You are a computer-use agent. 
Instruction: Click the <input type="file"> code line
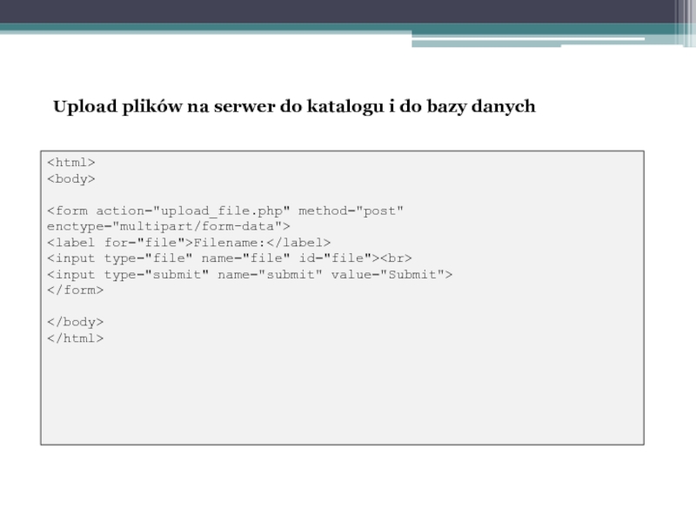(229, 258)
